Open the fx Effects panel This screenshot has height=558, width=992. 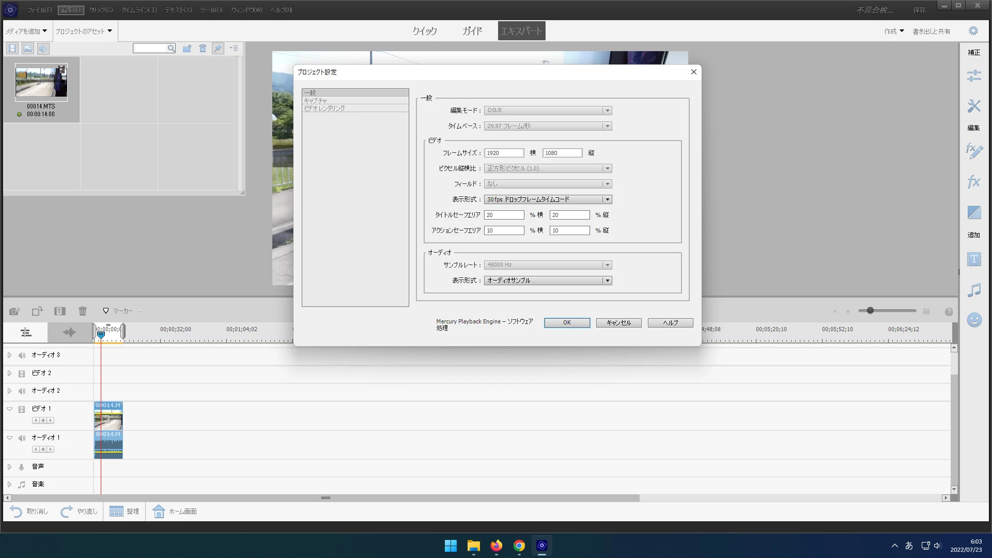click(x=974, y=181)
